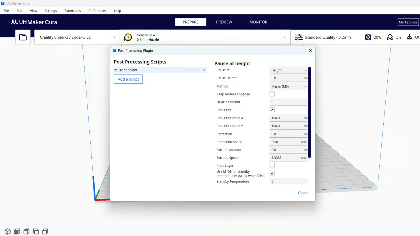Select the left side view cube icon
The image size is (420, 236).
36,231
